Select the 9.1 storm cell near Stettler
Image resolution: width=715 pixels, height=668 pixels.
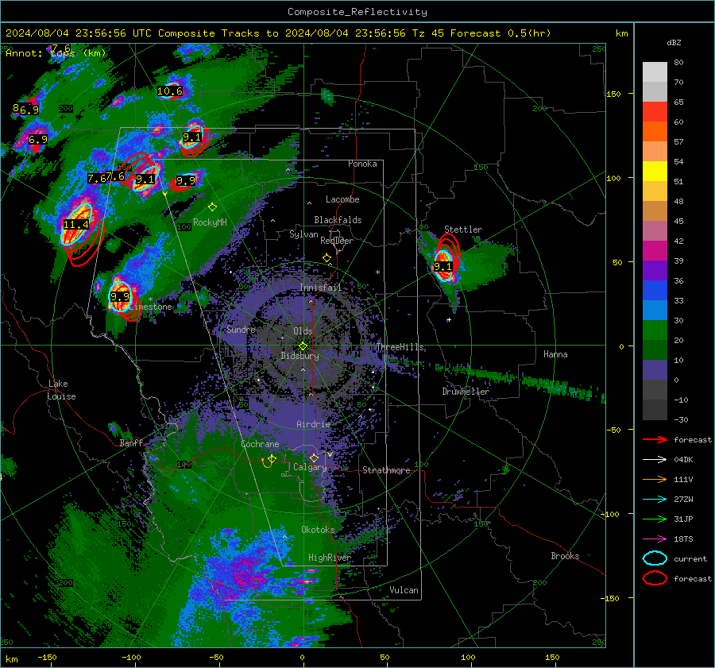tap(443, 267)
